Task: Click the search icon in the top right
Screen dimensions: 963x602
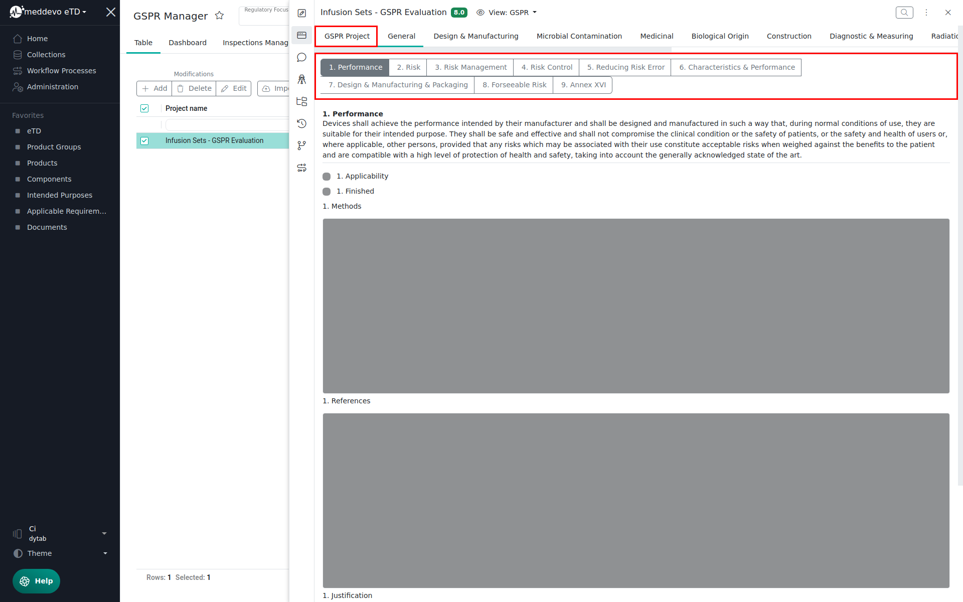Action: point(904,13)
